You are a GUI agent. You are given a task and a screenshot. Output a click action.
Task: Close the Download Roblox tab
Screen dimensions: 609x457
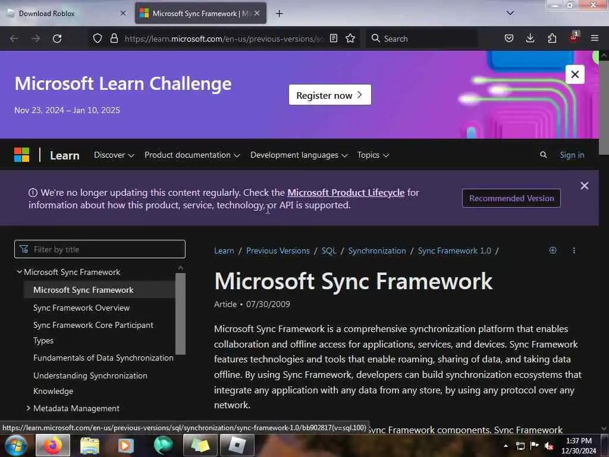pos(123,13)
